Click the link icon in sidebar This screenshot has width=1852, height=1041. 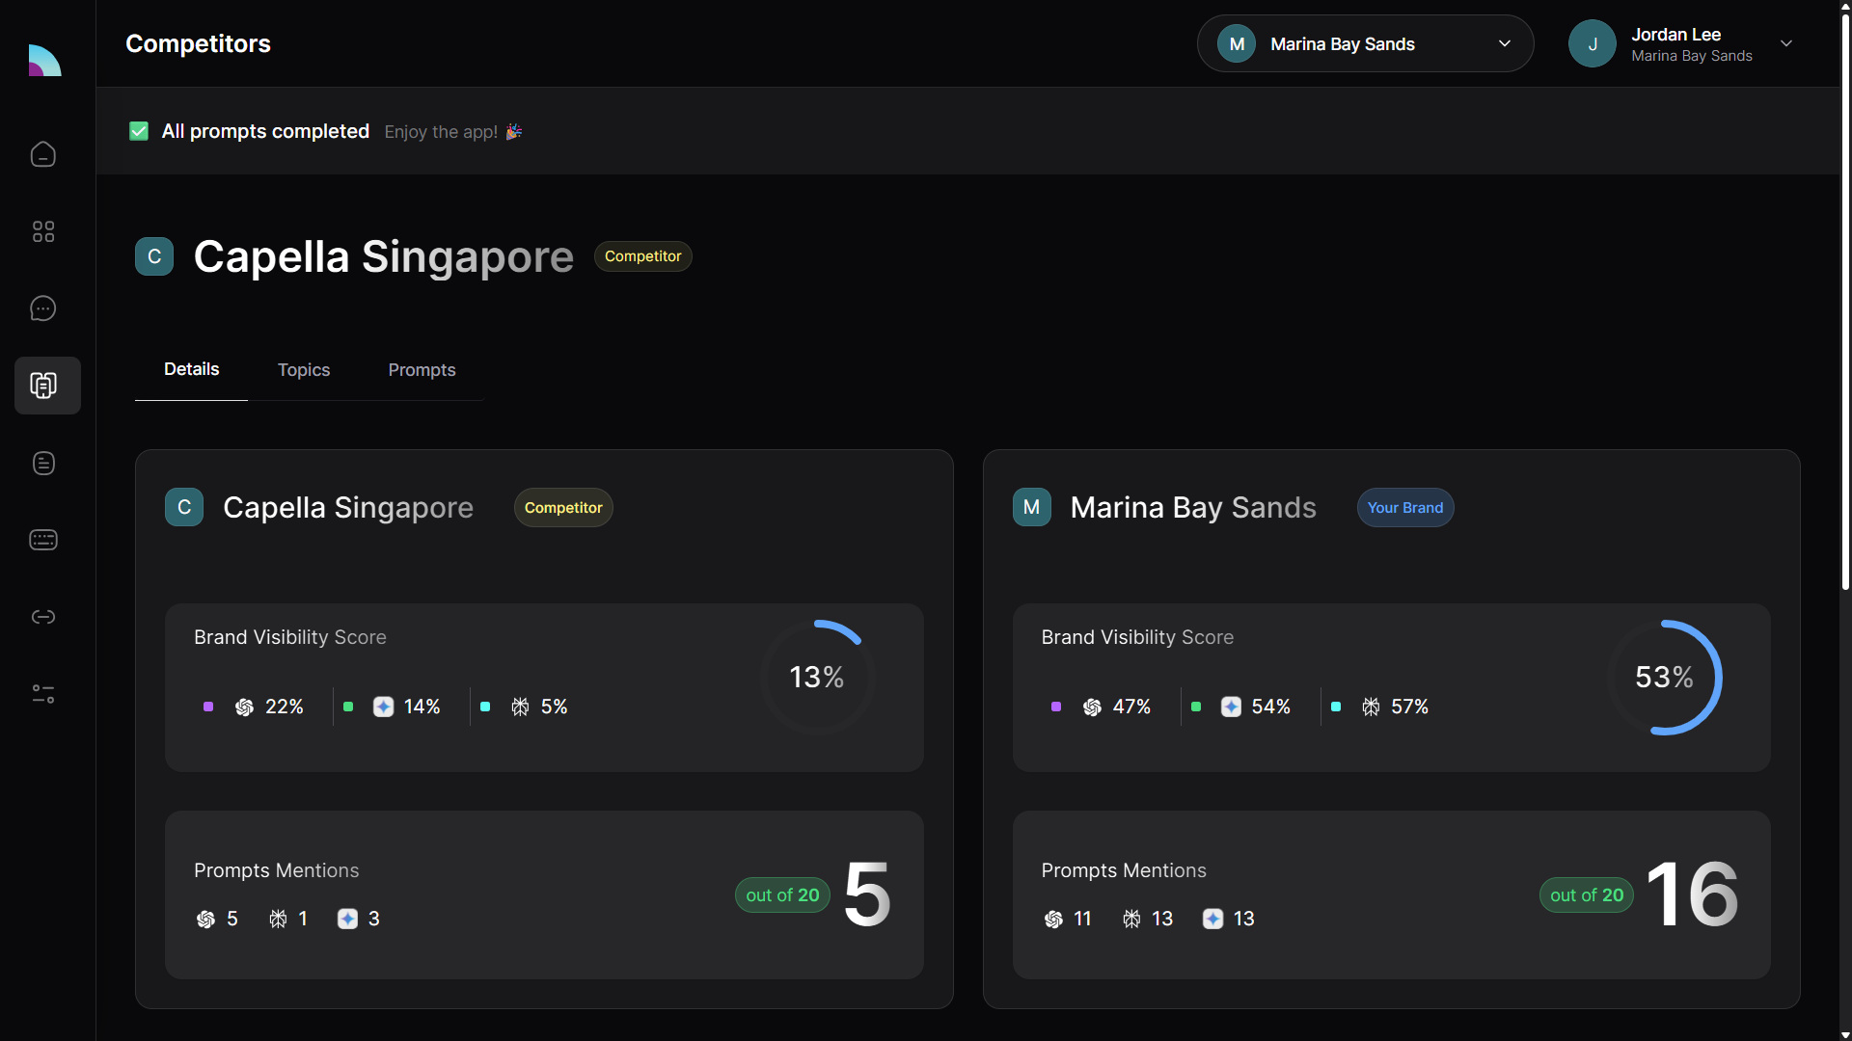[x=43, y=617]
